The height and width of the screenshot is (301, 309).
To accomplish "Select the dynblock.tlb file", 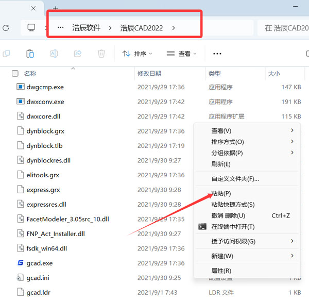I will pos(44,145).
